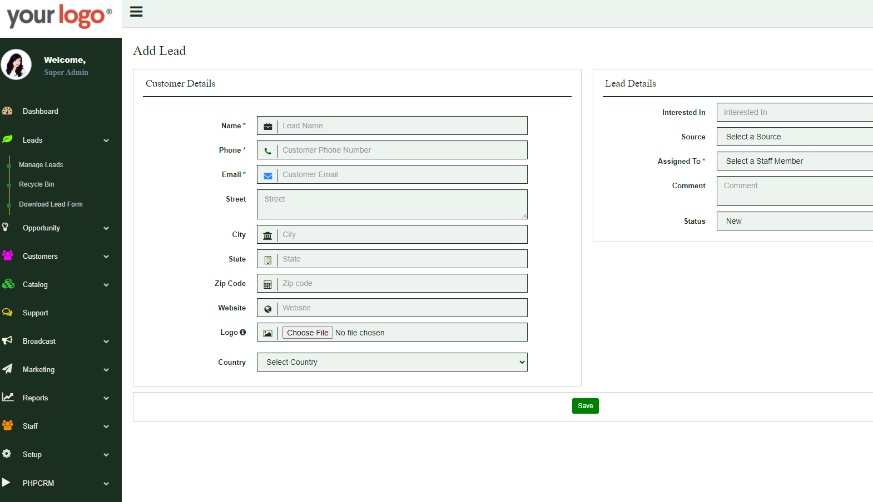873x502 pixels.
Task: Expand the Customers menu chevron
Action: pyautogui.click(x=106, y=257)
